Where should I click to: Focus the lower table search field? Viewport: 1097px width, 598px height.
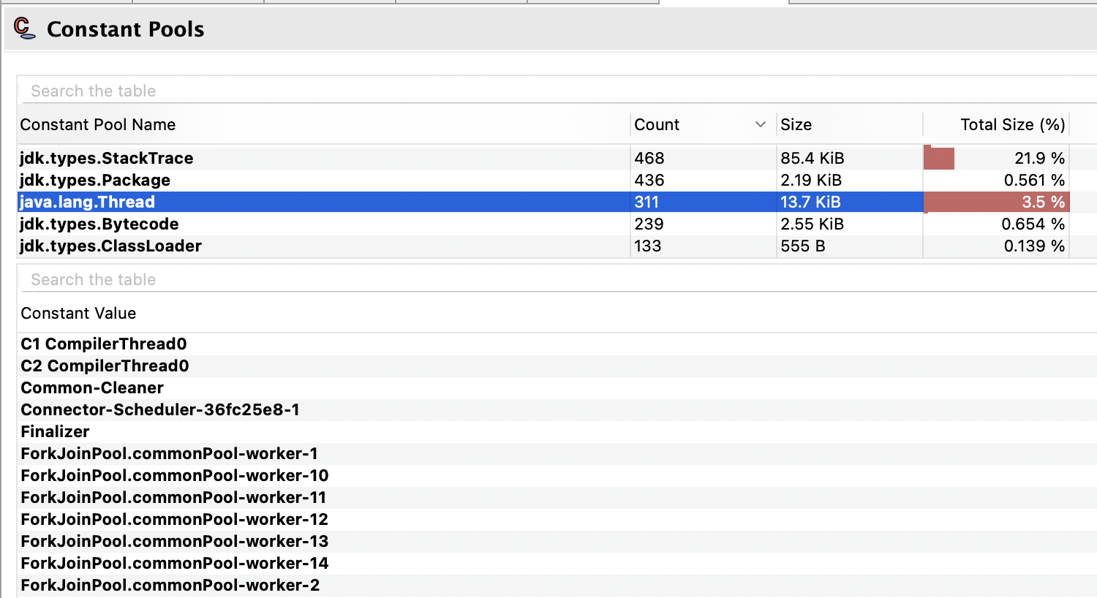tap(293, 279)
